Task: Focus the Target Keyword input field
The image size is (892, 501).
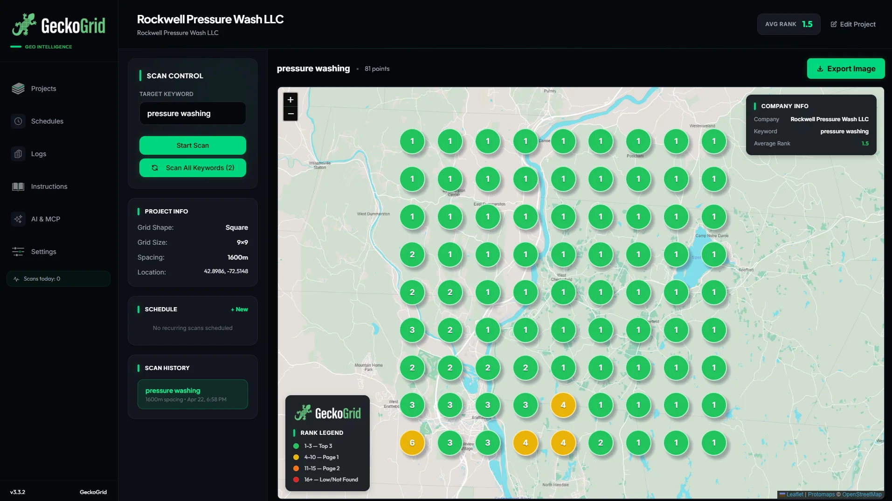Action: click(x=193, y=113)
